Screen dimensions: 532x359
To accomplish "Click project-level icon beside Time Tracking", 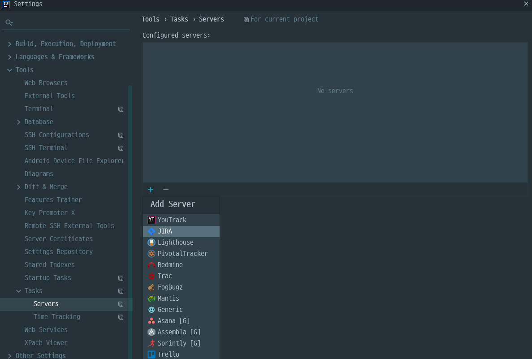I will point(121,317).
